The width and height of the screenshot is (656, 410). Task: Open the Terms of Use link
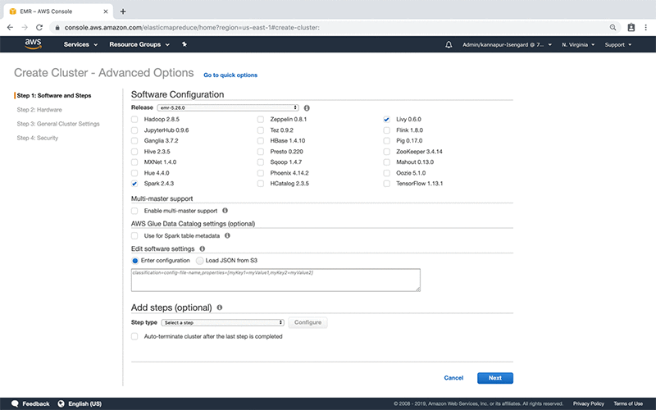click(x=628, y=403)
